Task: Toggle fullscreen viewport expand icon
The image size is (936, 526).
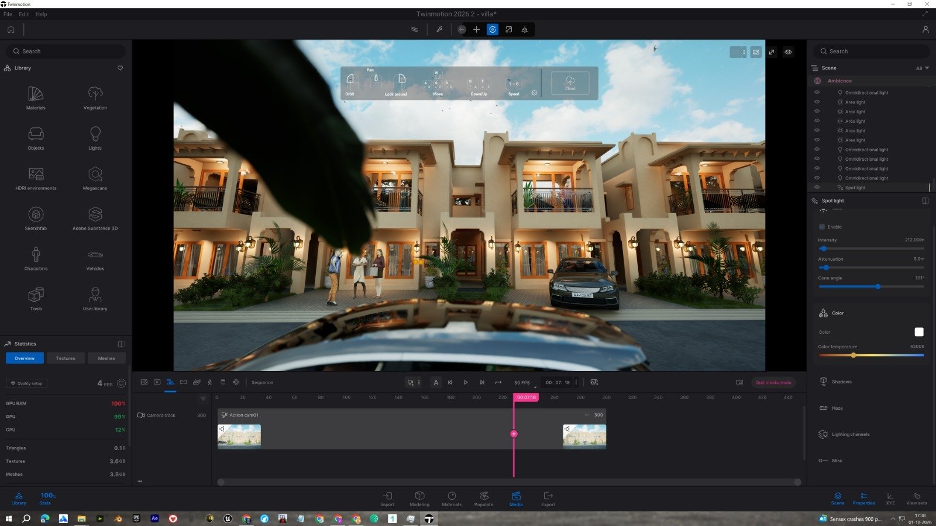Action: (772, 52)
